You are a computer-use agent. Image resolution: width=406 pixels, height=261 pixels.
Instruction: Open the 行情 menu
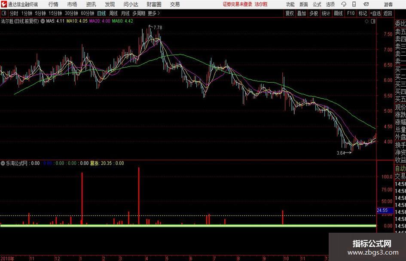click(x=53, y=4)
